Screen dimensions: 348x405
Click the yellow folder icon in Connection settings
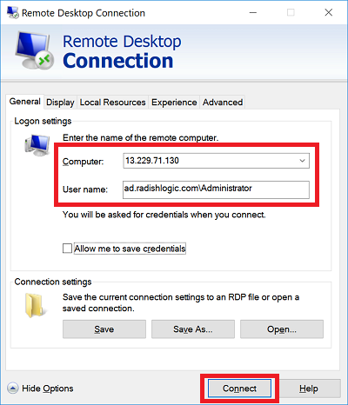coord(35,305)
